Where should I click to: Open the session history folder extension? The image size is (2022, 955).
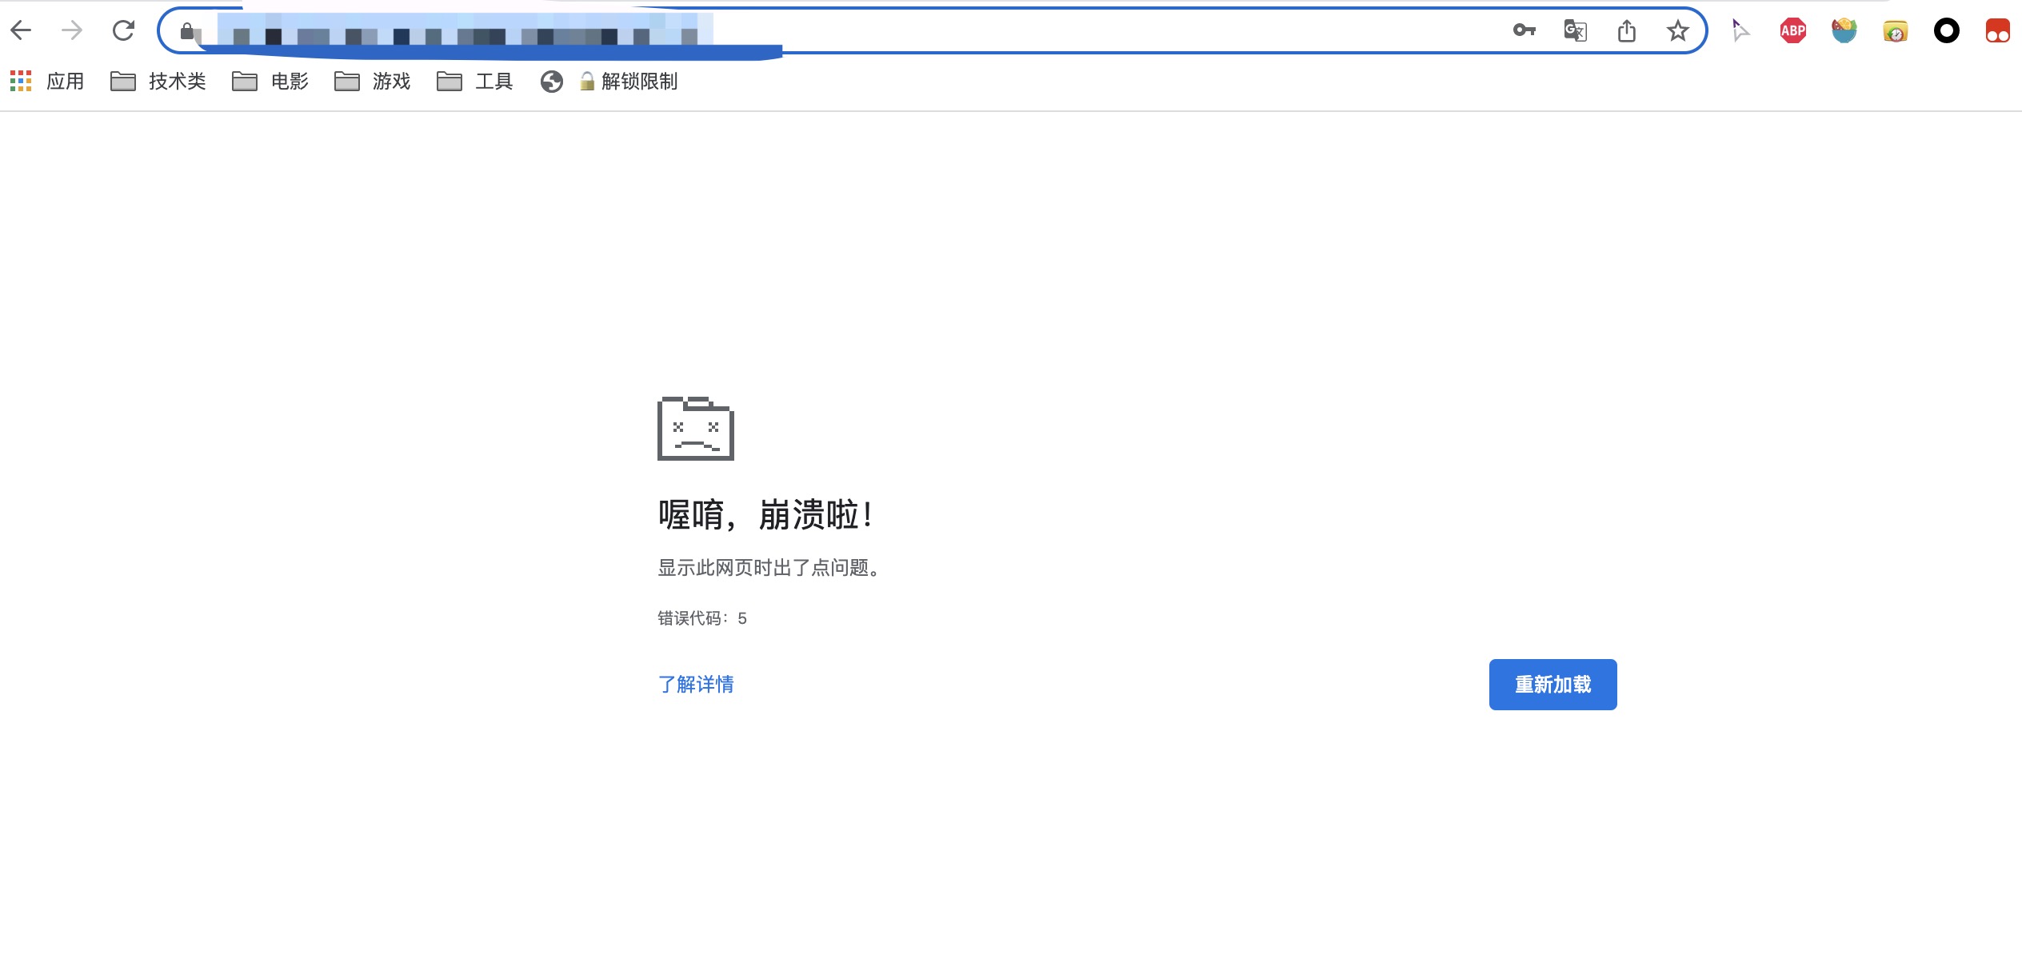tap(1895, 30)
